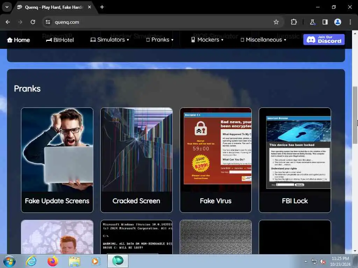Open the network tray icon
358x268 pixels.
coord(314,262)
